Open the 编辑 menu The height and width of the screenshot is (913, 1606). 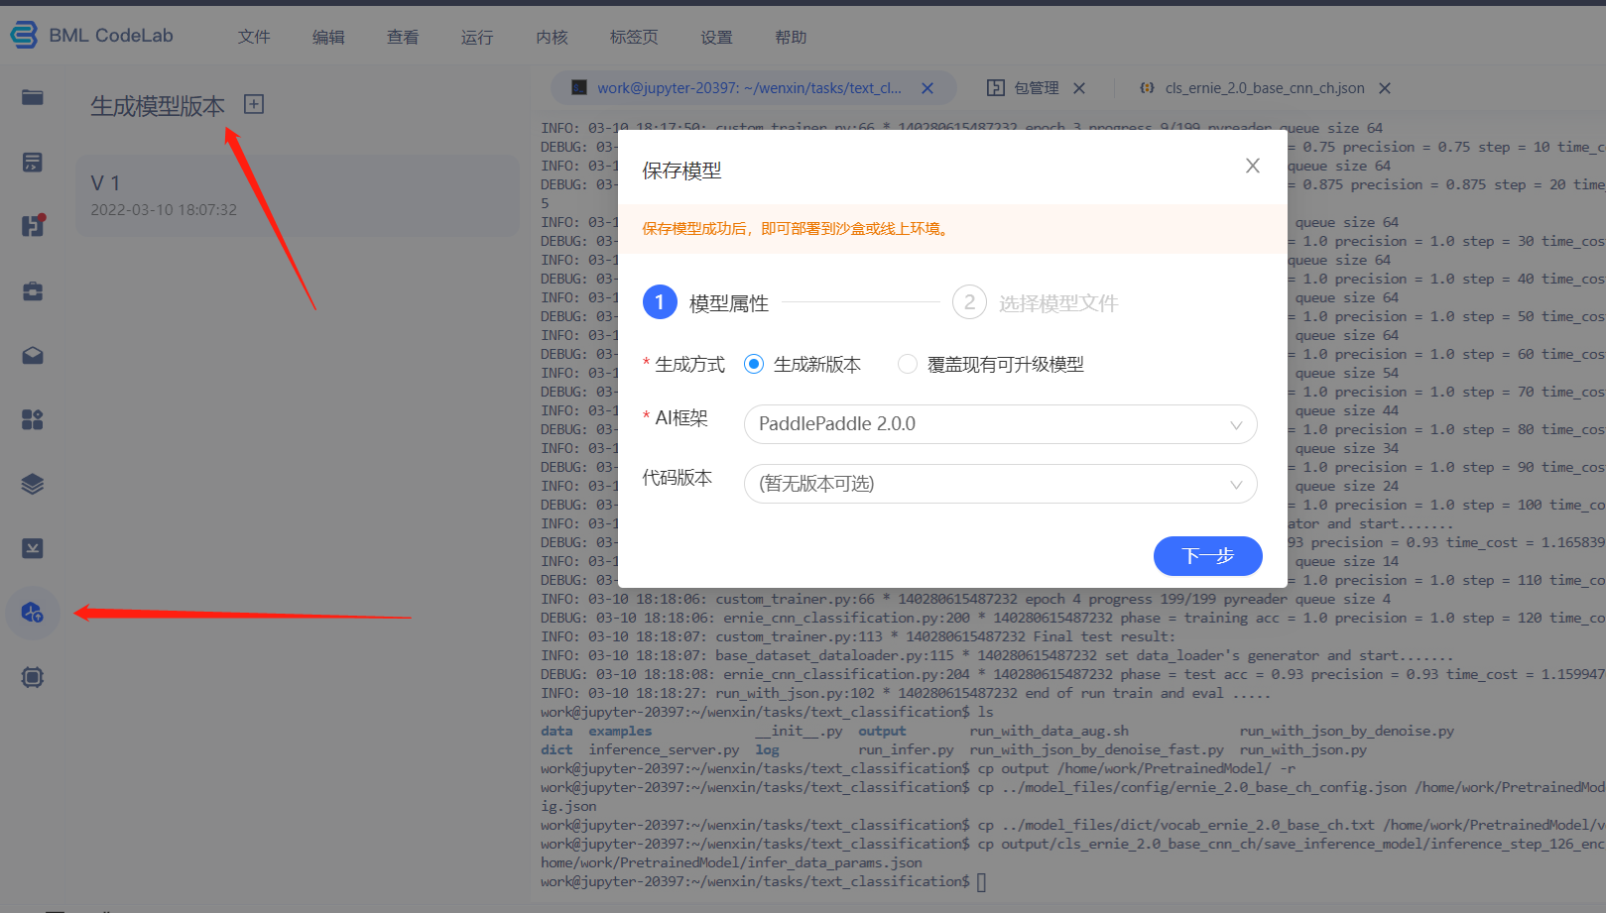pyautogui.click(x=328, y=37)
